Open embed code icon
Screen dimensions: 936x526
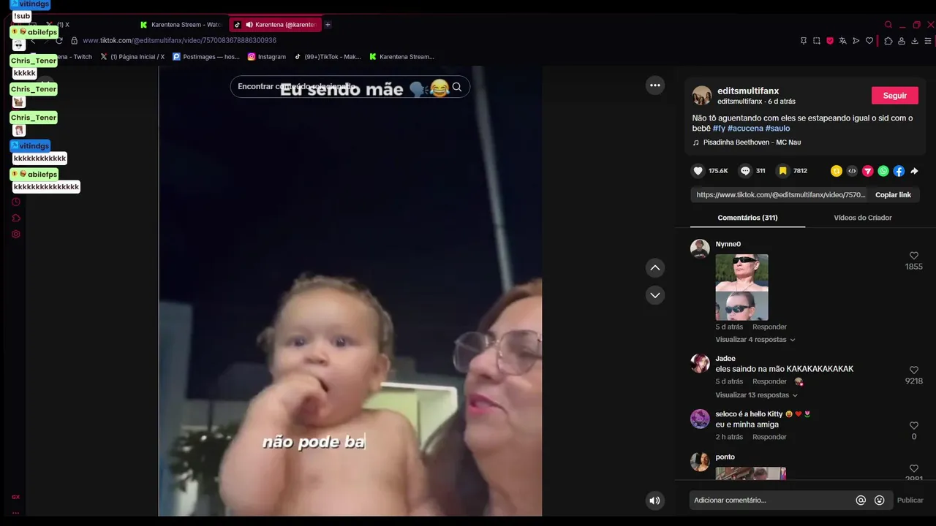pyautogui.click(x=852, y=171)
